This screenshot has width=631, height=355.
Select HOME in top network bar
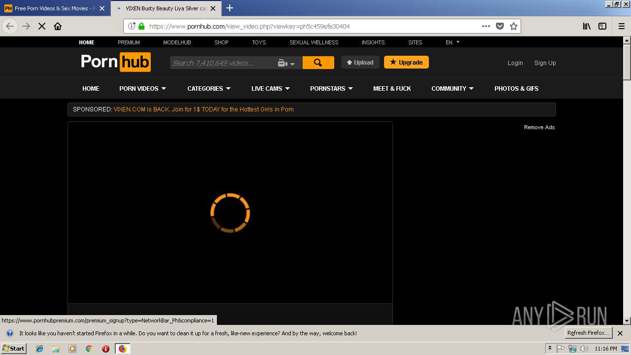[x=87, y=42]
